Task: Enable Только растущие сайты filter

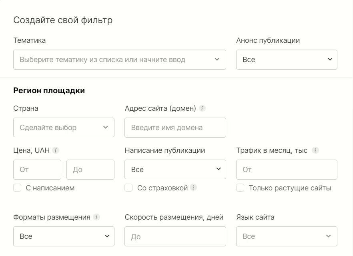Action: click(x=240, y=187)
